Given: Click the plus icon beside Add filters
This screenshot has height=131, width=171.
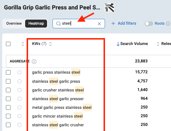Looking at the screenshot, I should tap(113, 24).
